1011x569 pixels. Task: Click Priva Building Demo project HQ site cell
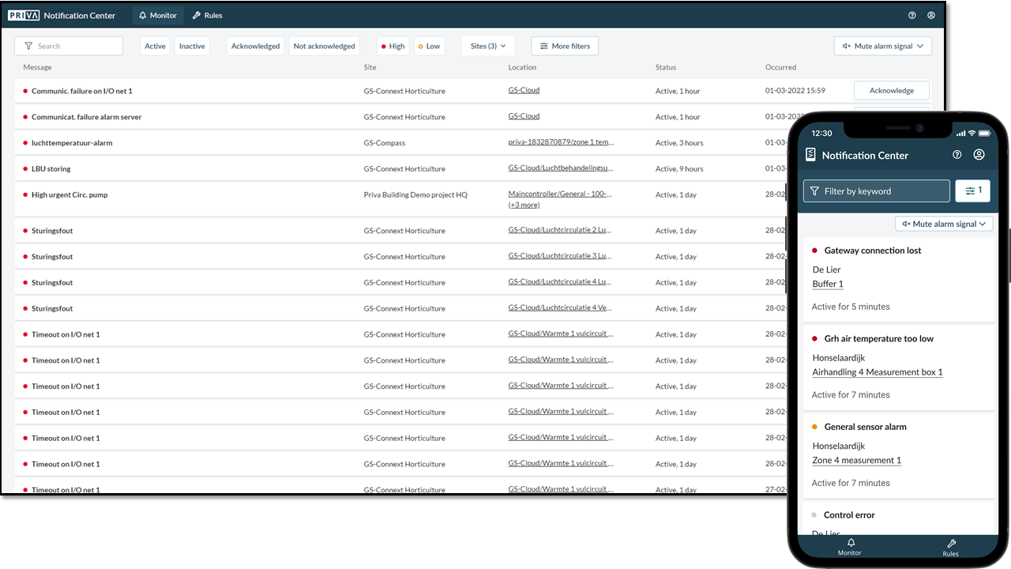415,194
